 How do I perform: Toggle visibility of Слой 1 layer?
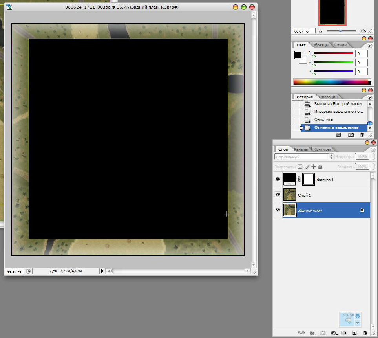pos(278,195)
